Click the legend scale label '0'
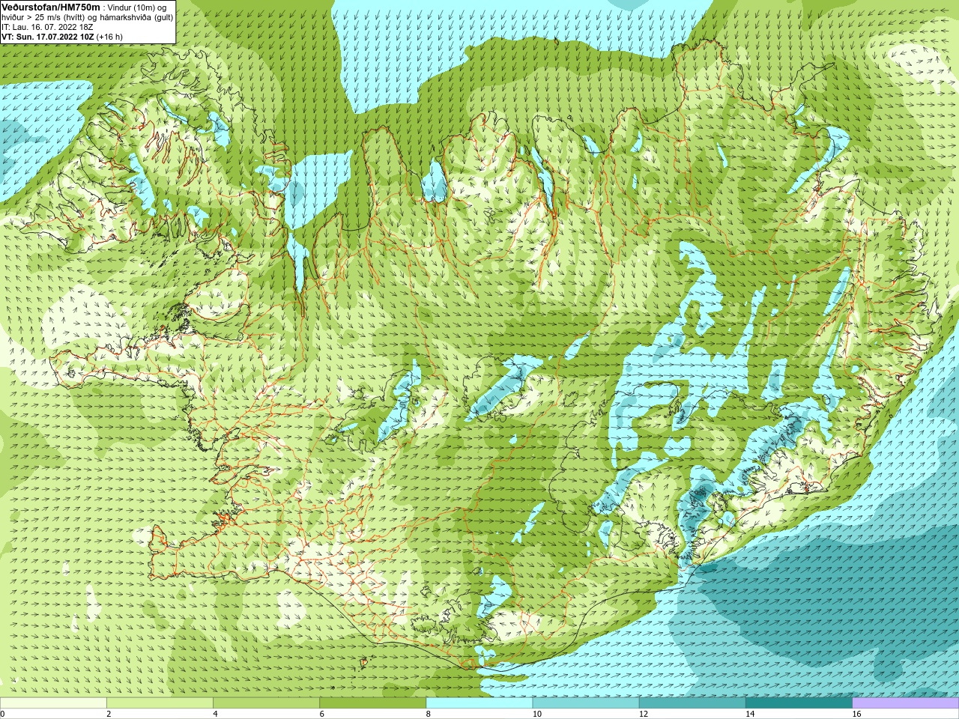959x719 pixels. point(3,714)
